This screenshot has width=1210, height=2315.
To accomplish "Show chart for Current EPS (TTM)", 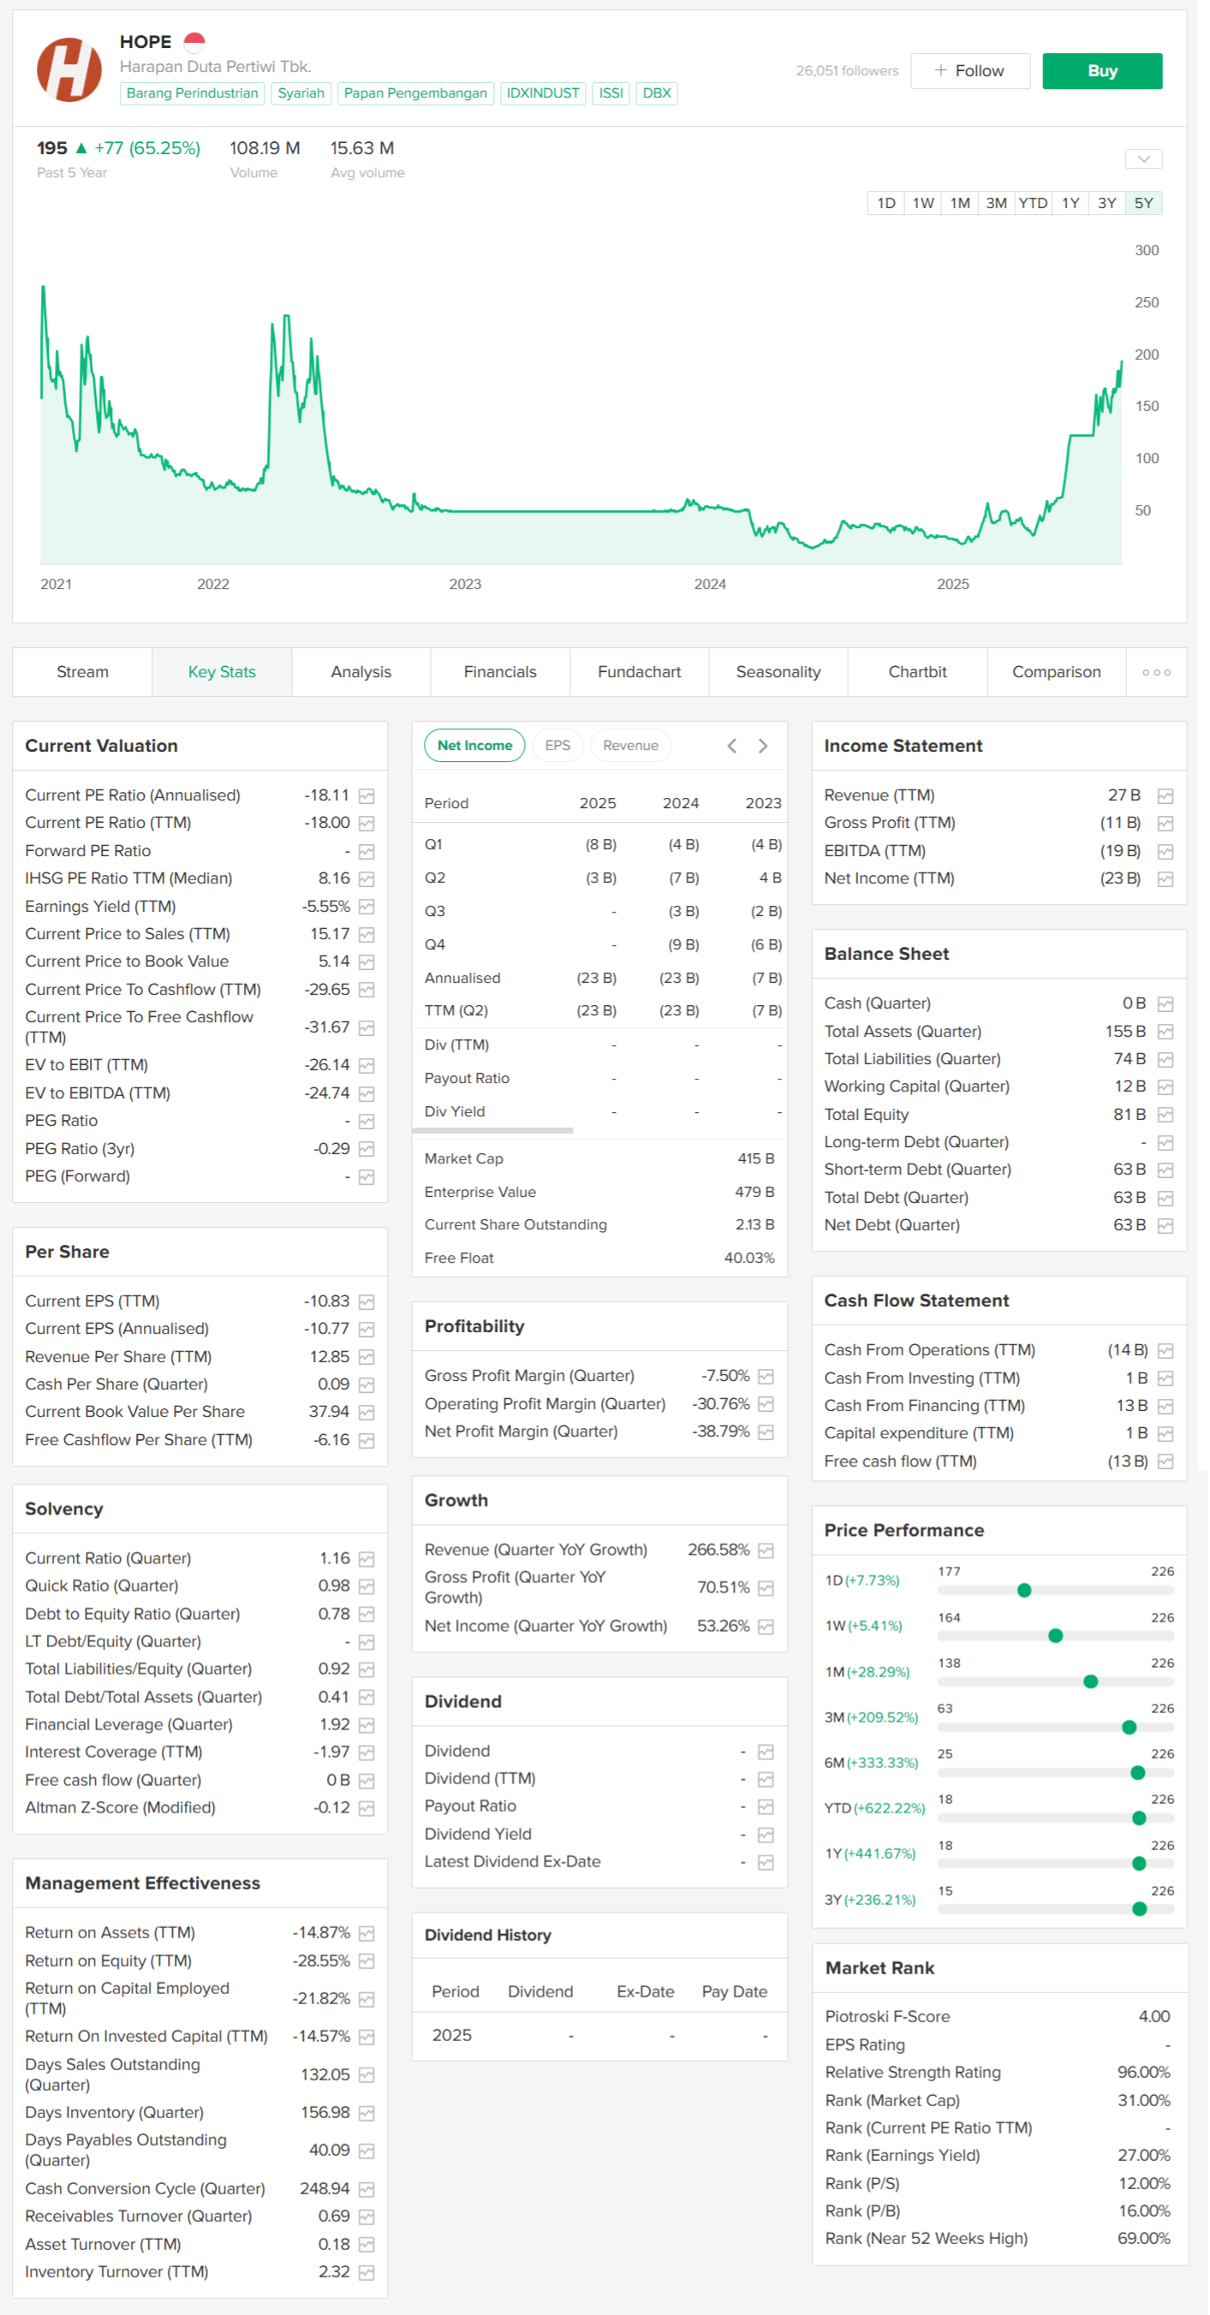I will [x=366, y=1301].
